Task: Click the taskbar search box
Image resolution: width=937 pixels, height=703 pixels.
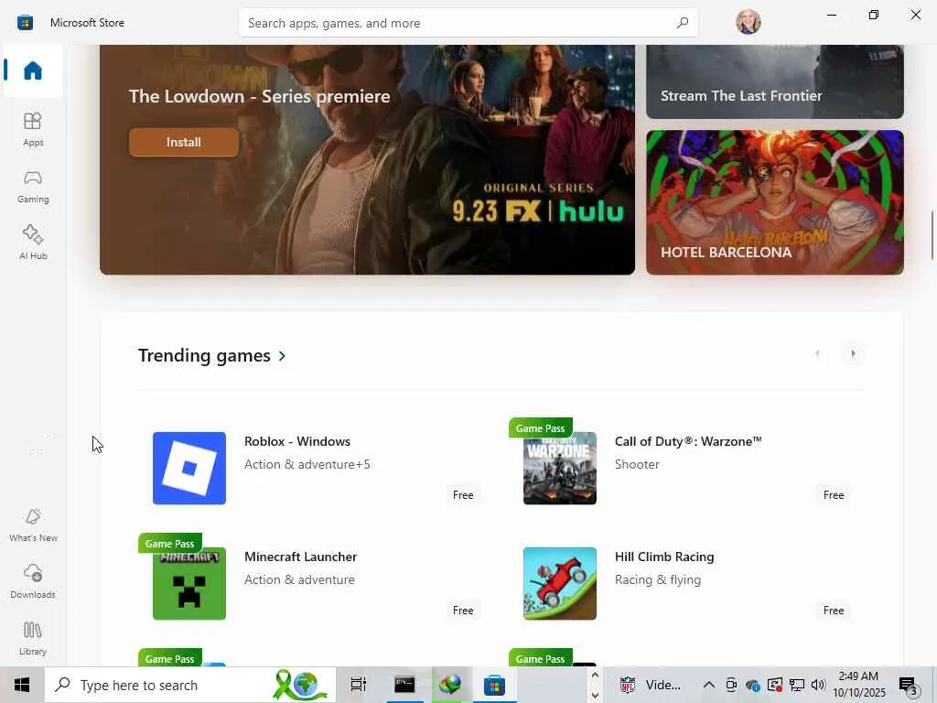Action: [x=190, y=685]
